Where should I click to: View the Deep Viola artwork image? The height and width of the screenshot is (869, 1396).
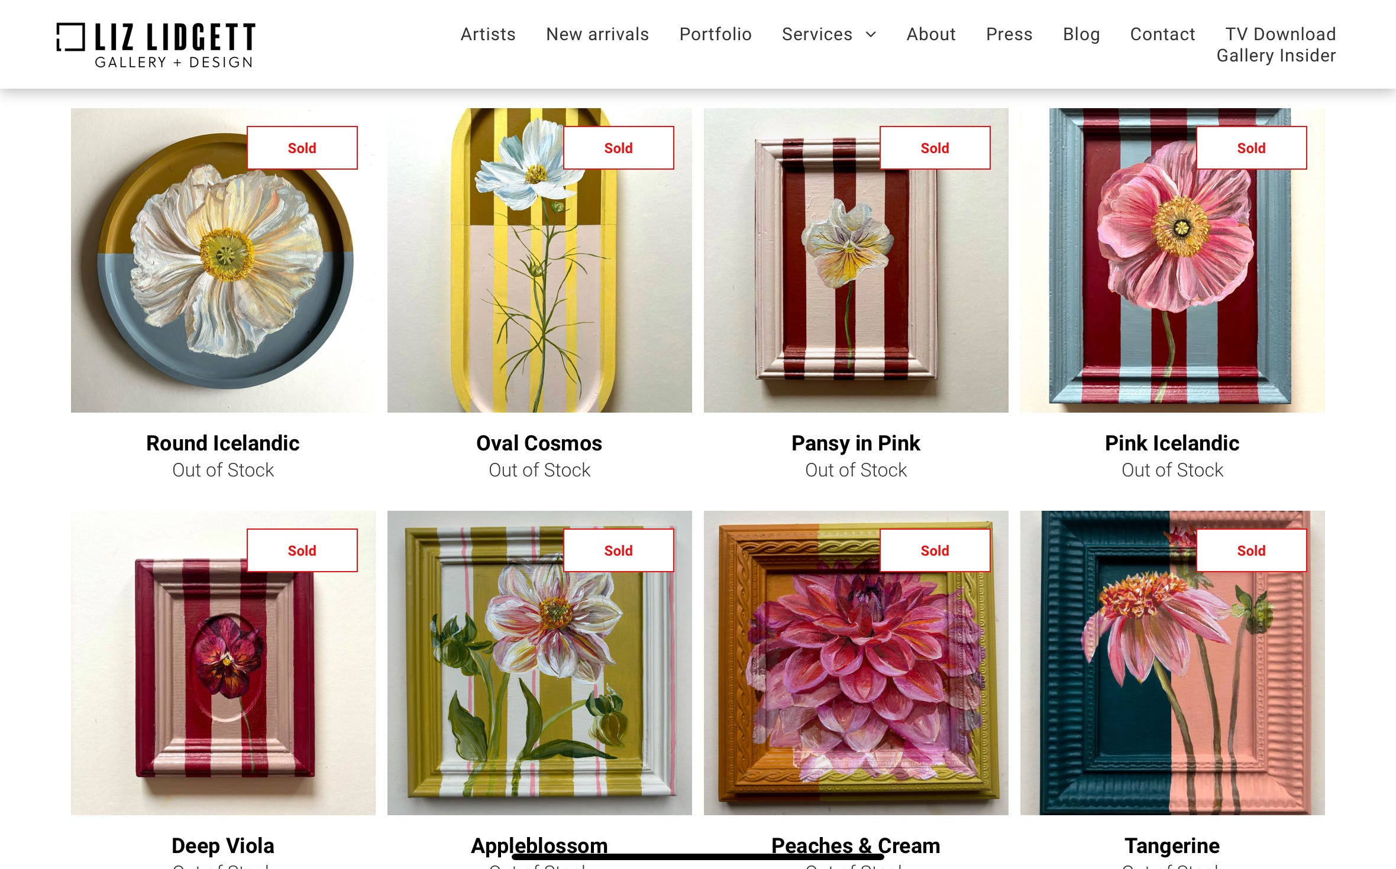223,663
